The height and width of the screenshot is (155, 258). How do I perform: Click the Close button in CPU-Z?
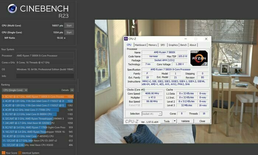tap(202, 121)
